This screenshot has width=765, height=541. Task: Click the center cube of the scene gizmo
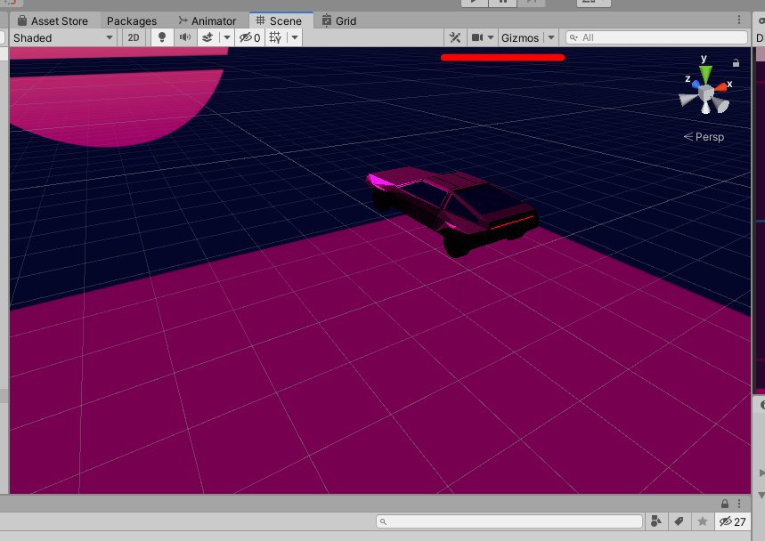pos(705,93)
